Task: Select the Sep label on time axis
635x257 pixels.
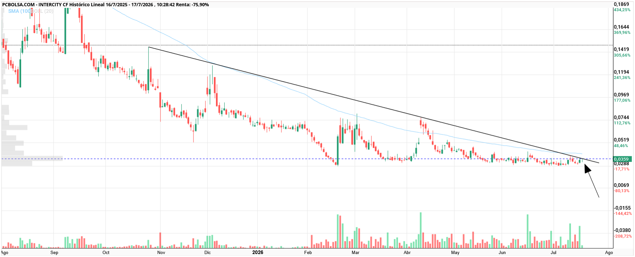Action: tap(54, 252)
